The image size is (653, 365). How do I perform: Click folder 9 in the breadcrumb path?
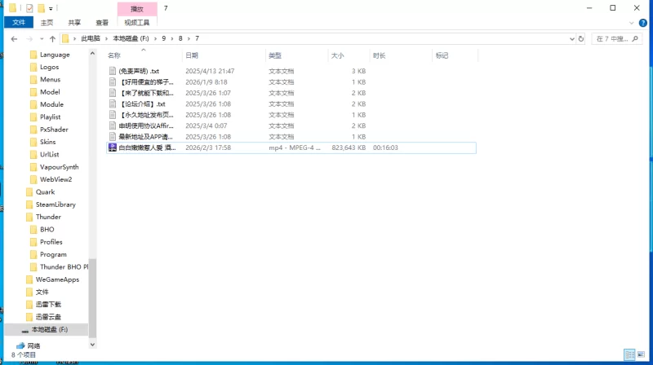point(164,38)
